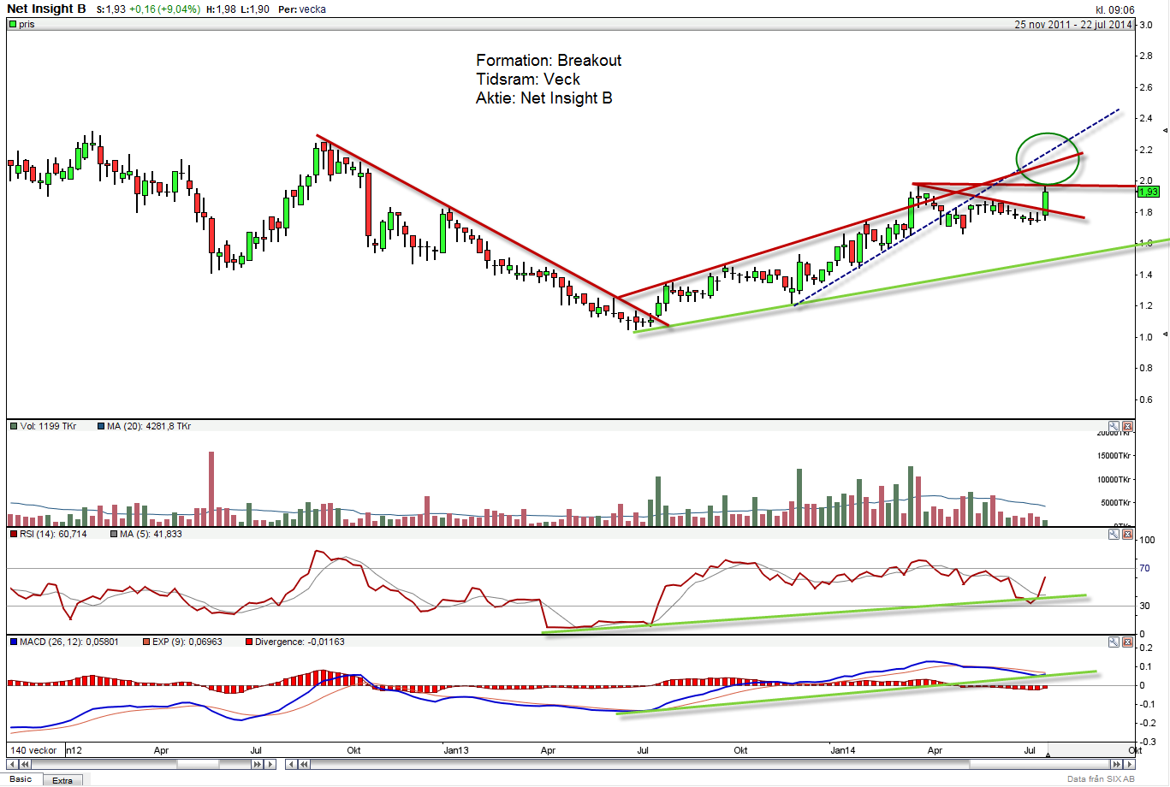Viewport: 1170px width, 787px height.
Task: Click the 1,93 current price tag
Action: 1148,192
